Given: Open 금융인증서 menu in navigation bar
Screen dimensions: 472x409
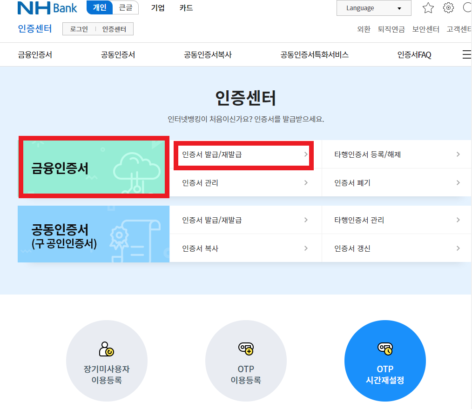Looking at the screenshot, I should (x=35, y=55).
